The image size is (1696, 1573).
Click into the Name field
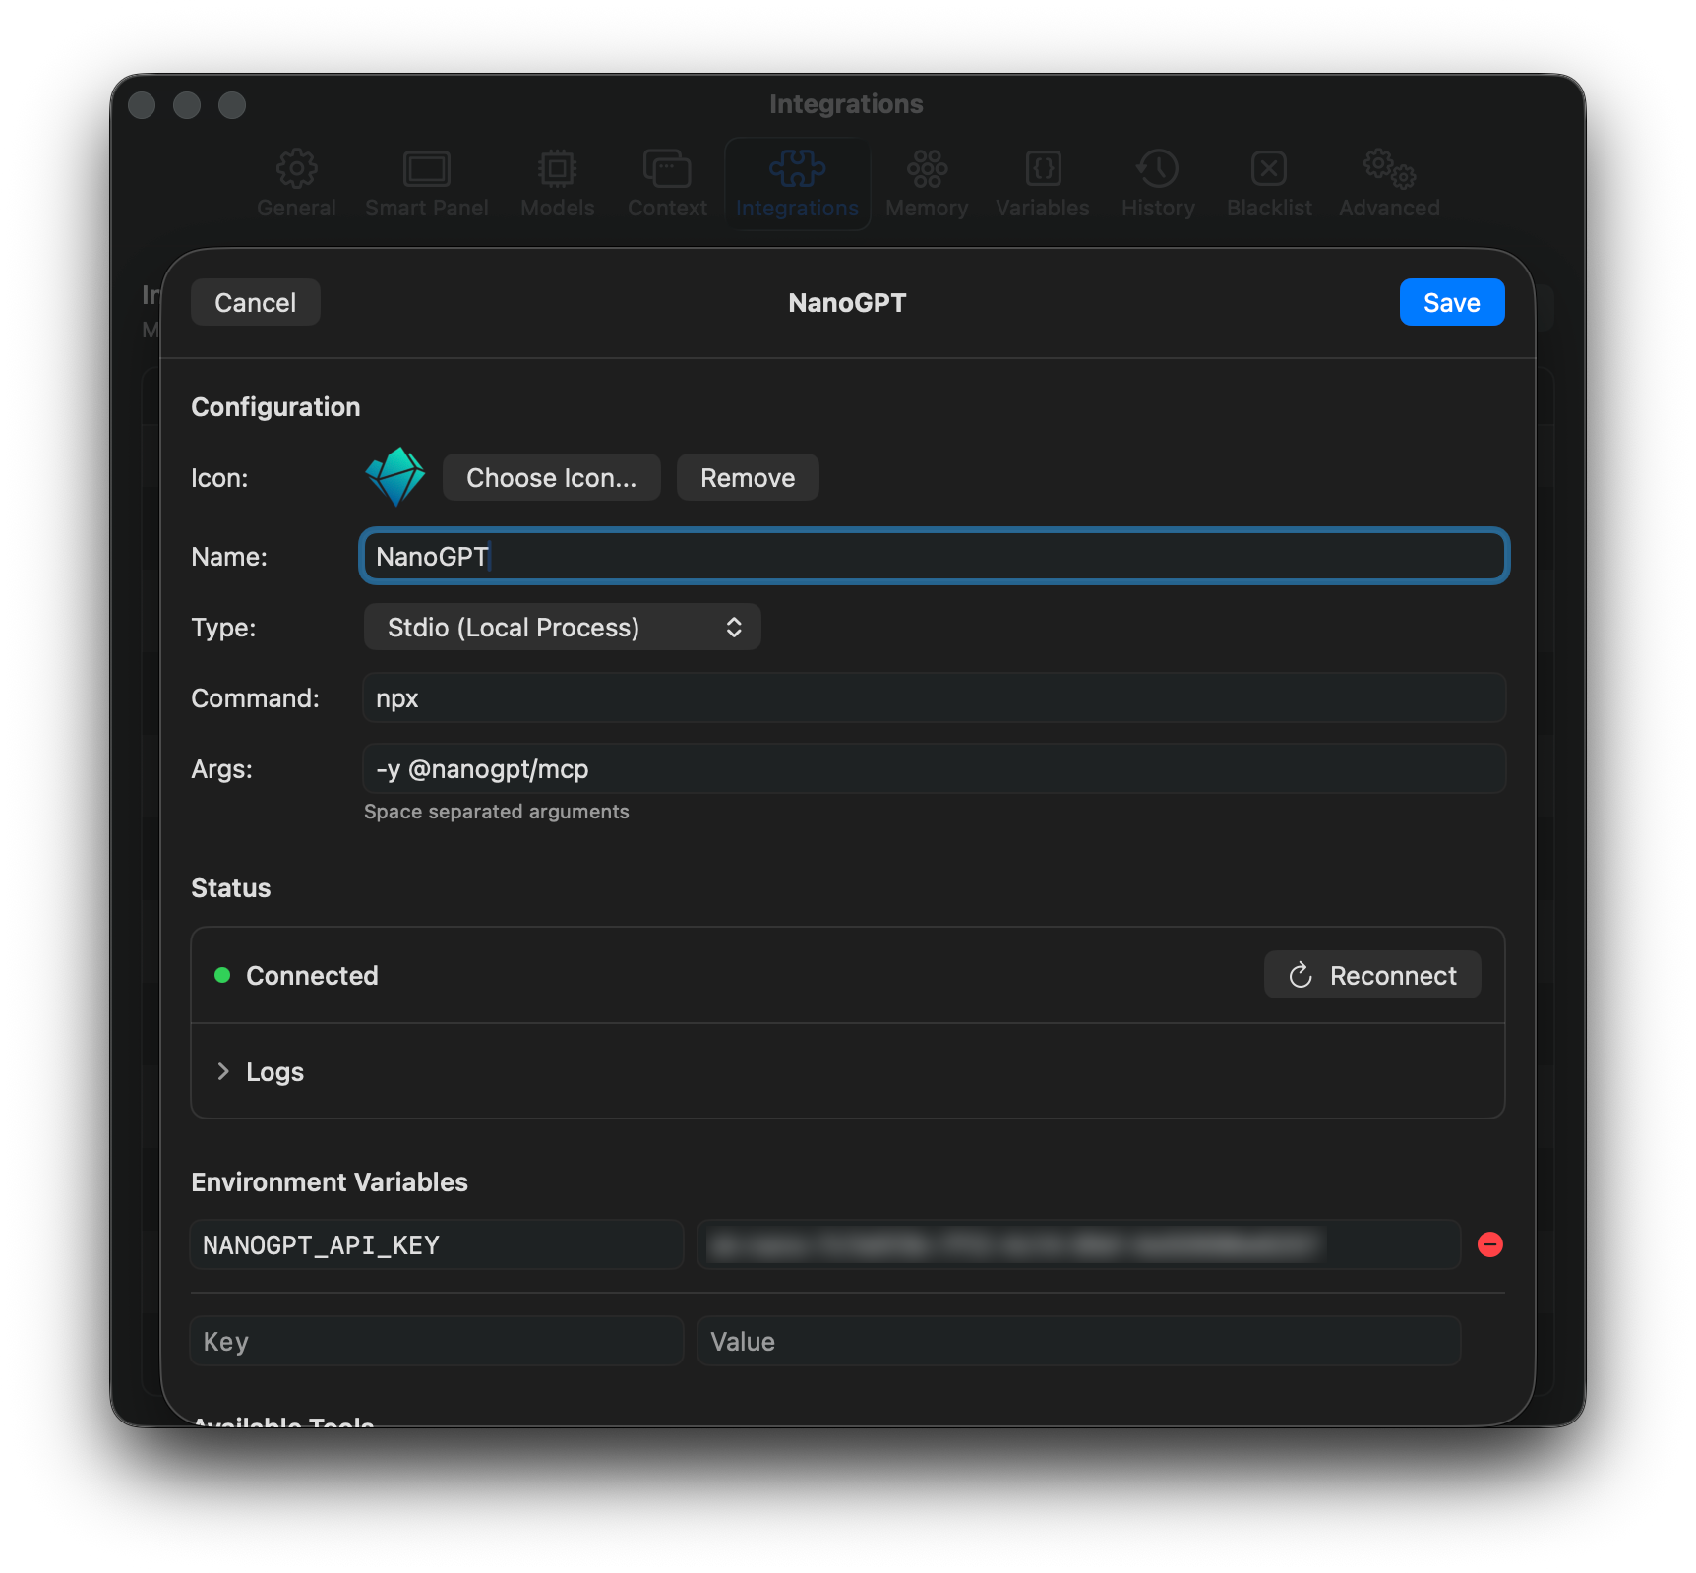pos(934,556)
